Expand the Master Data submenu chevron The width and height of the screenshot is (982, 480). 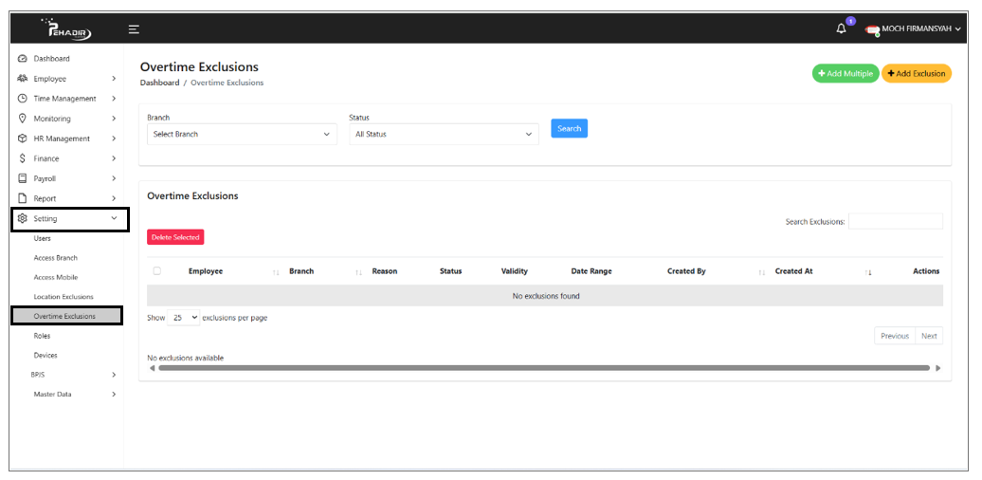click(x=114, y=395)
